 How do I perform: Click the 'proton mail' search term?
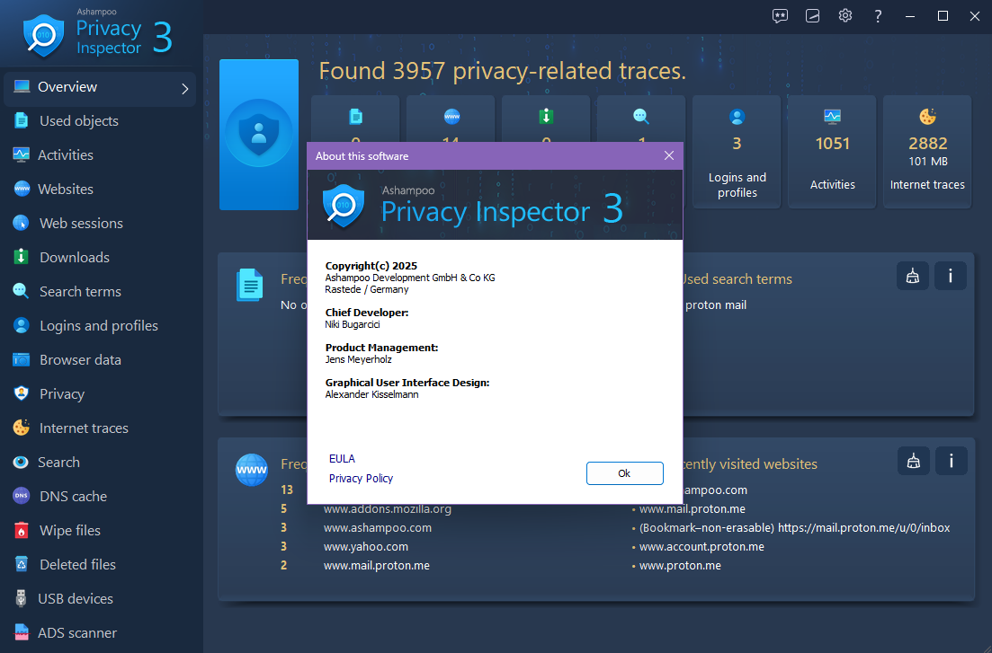[716, 304]
